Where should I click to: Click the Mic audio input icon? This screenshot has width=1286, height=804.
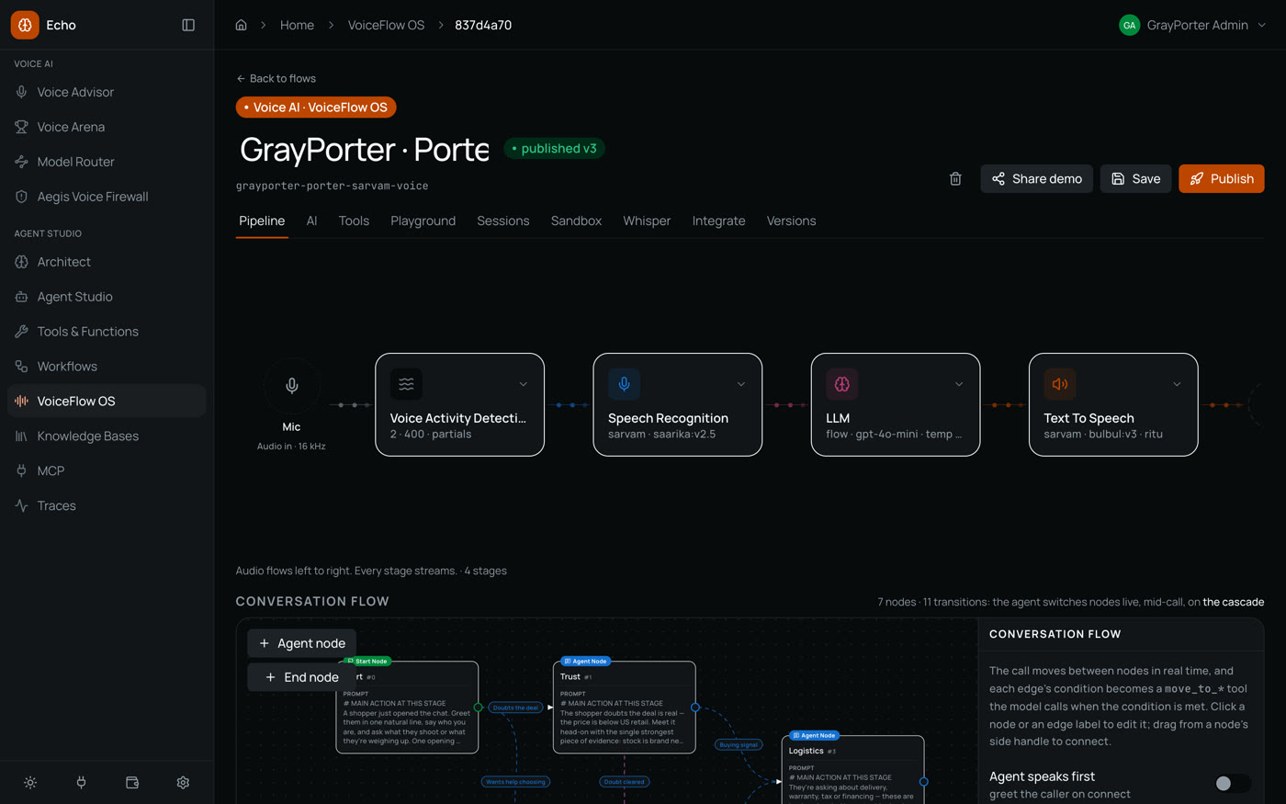click(x=291, y=386)
